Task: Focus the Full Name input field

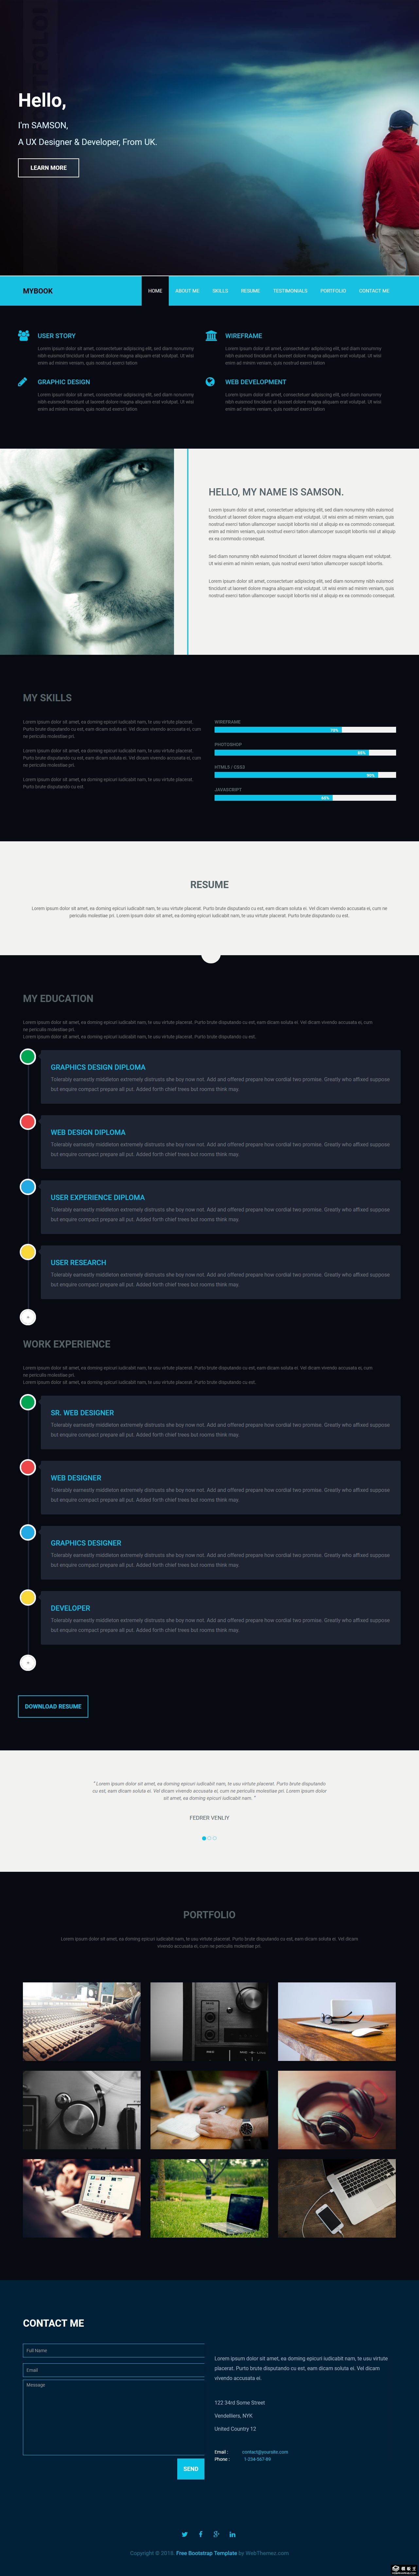Action: pos(113,2350)
